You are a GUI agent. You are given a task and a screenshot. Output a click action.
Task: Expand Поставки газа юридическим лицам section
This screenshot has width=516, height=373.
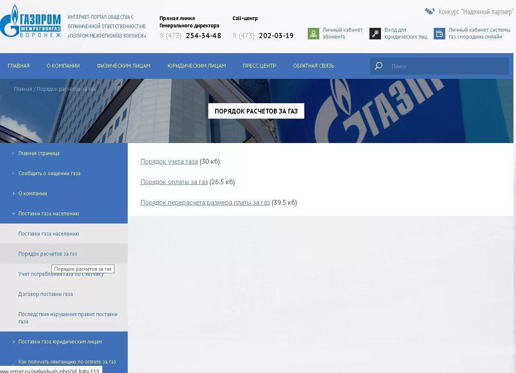[x=60, y=342]
